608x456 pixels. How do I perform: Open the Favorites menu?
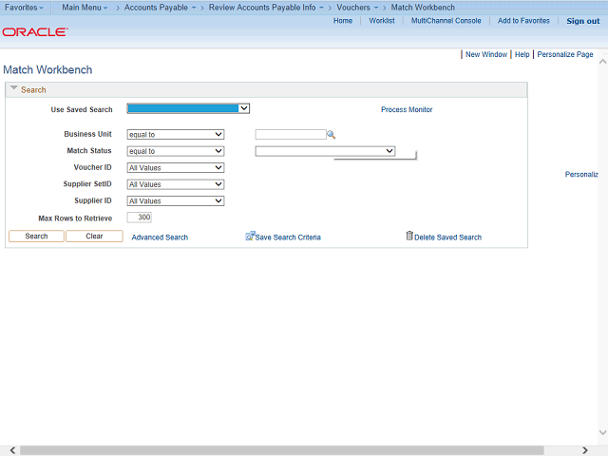[x=25, y=8]
